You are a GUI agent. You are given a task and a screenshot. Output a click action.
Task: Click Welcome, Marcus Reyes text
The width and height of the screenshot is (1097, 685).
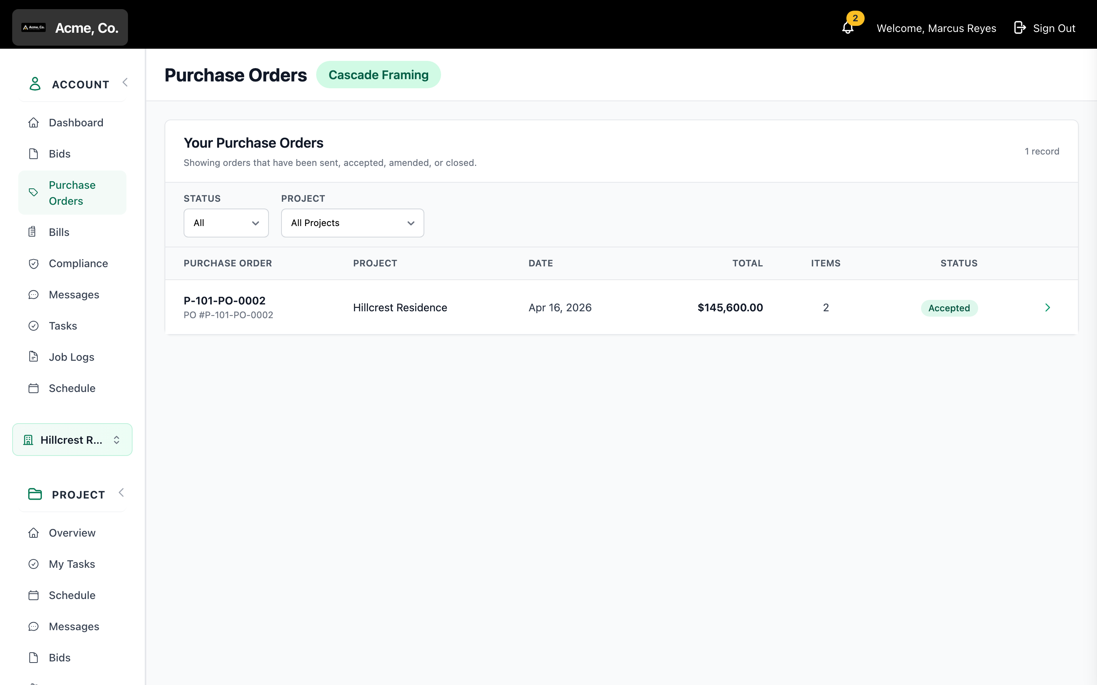tap(936, 28)
